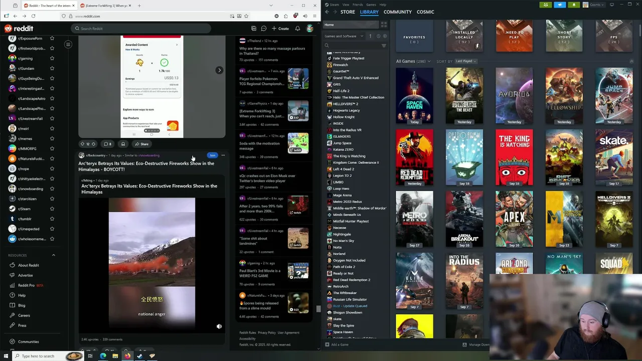Favorite r/gaming with its star
The width and height of the screenshot is (642, 361).
(52, 58)
